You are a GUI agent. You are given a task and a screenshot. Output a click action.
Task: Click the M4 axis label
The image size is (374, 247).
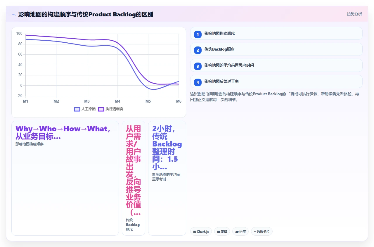117,101
